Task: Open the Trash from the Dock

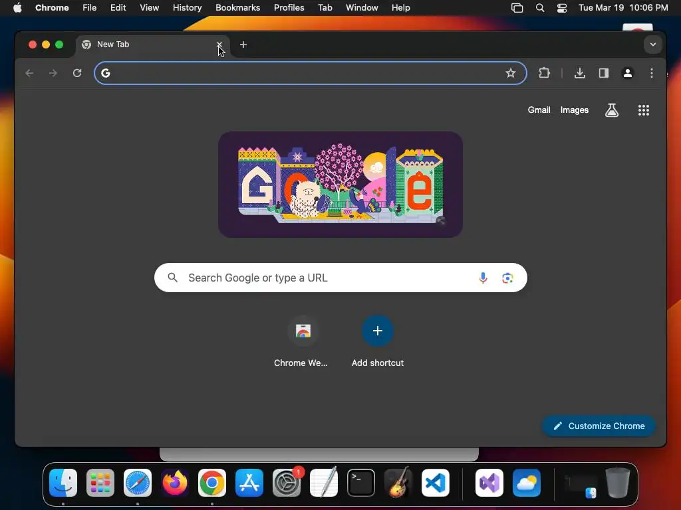Action: point(618,483)
